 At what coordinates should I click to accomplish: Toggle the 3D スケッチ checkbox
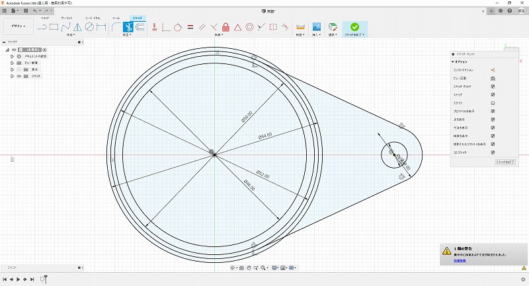[x=493, y=152]
